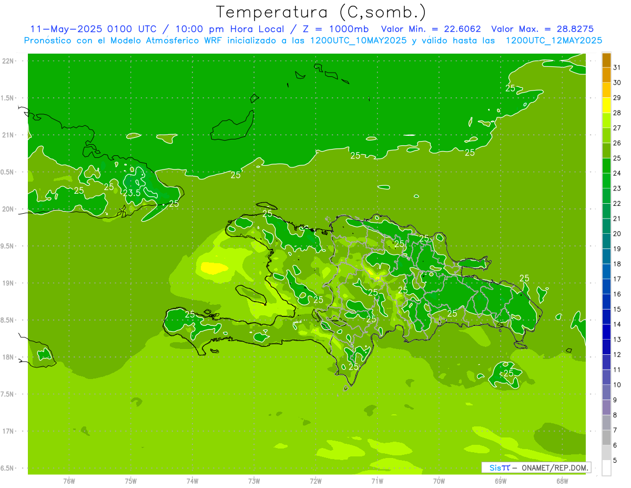The image size is (631, 488).
Task: Click legend scale label '5'
Action: pos(615,460)
